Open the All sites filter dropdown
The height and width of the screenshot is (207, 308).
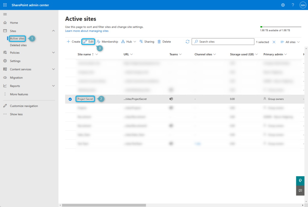tap(290, 42)
